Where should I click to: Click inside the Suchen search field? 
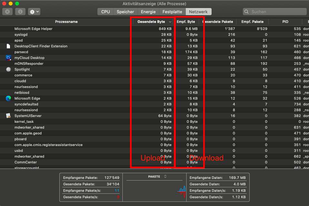[276, 12]
